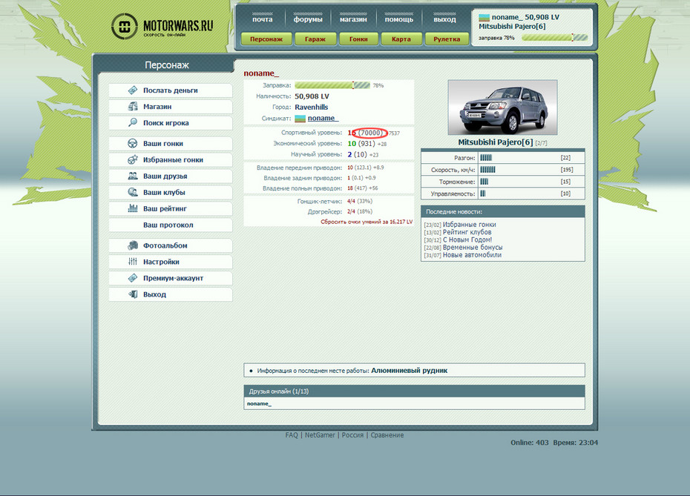Open Ваш рейтинг in the sidebar
This screenshot has width=690, height=496.
point(171,208)
